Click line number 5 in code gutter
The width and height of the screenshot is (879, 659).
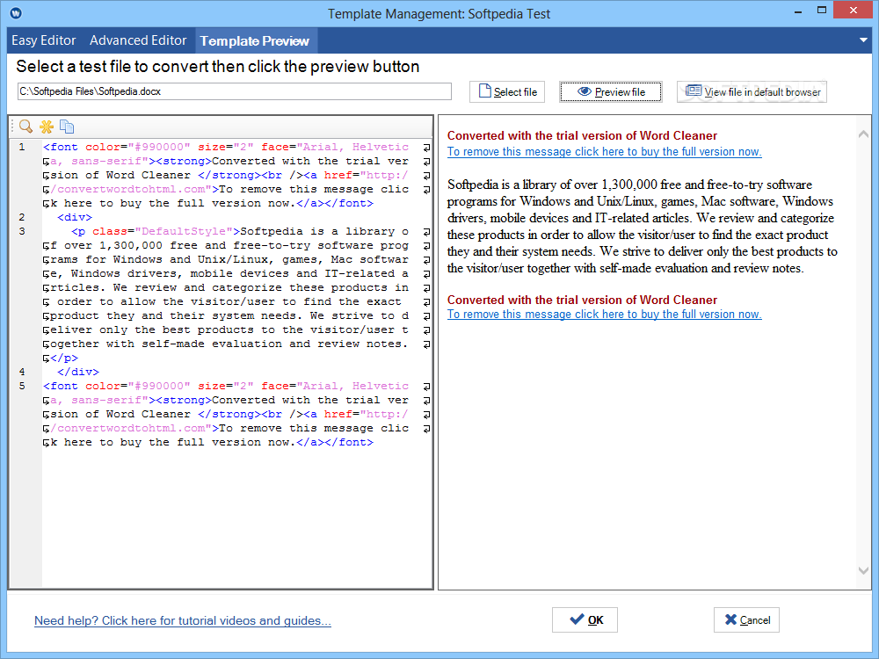coord(22,386)
